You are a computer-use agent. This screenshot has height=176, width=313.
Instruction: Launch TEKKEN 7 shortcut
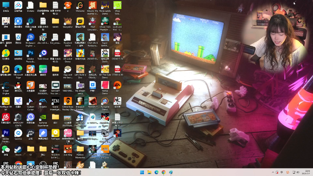pyautogui.click(x=92, y=102)
